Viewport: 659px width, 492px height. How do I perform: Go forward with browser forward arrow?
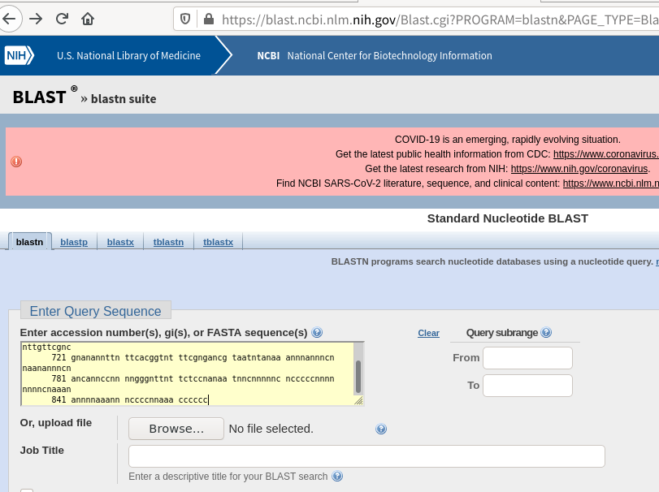click(36, 19)
